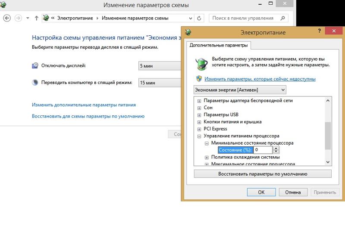Click the settings list vertical scrollbar
The width and height of the screenshot is (345, 241).
click(x=328, y=131)
